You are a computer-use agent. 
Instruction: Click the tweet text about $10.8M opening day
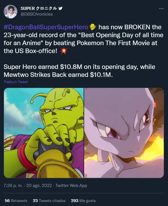pyautogui.click(x=79, y=67)
